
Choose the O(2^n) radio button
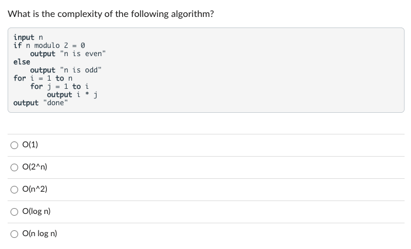tap(14, 168)
